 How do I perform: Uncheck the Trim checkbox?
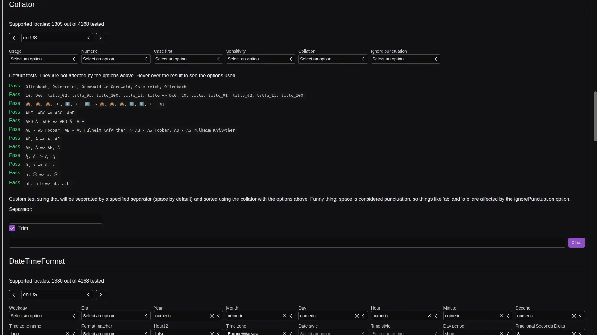[12, 228]
